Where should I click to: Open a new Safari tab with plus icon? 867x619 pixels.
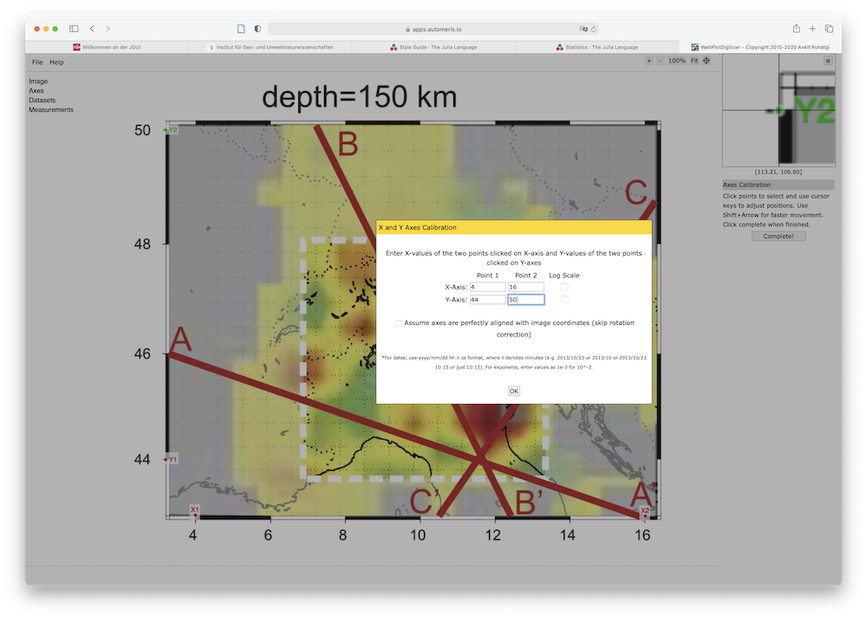812,29
